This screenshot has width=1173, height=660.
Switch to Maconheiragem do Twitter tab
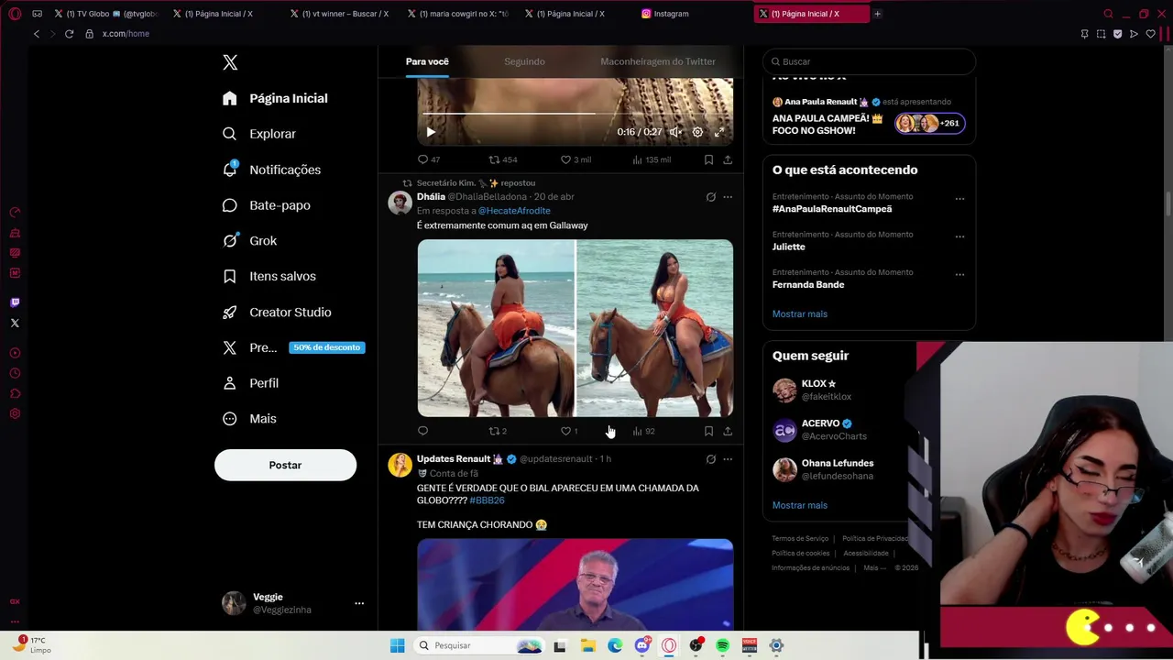(658, 61)
